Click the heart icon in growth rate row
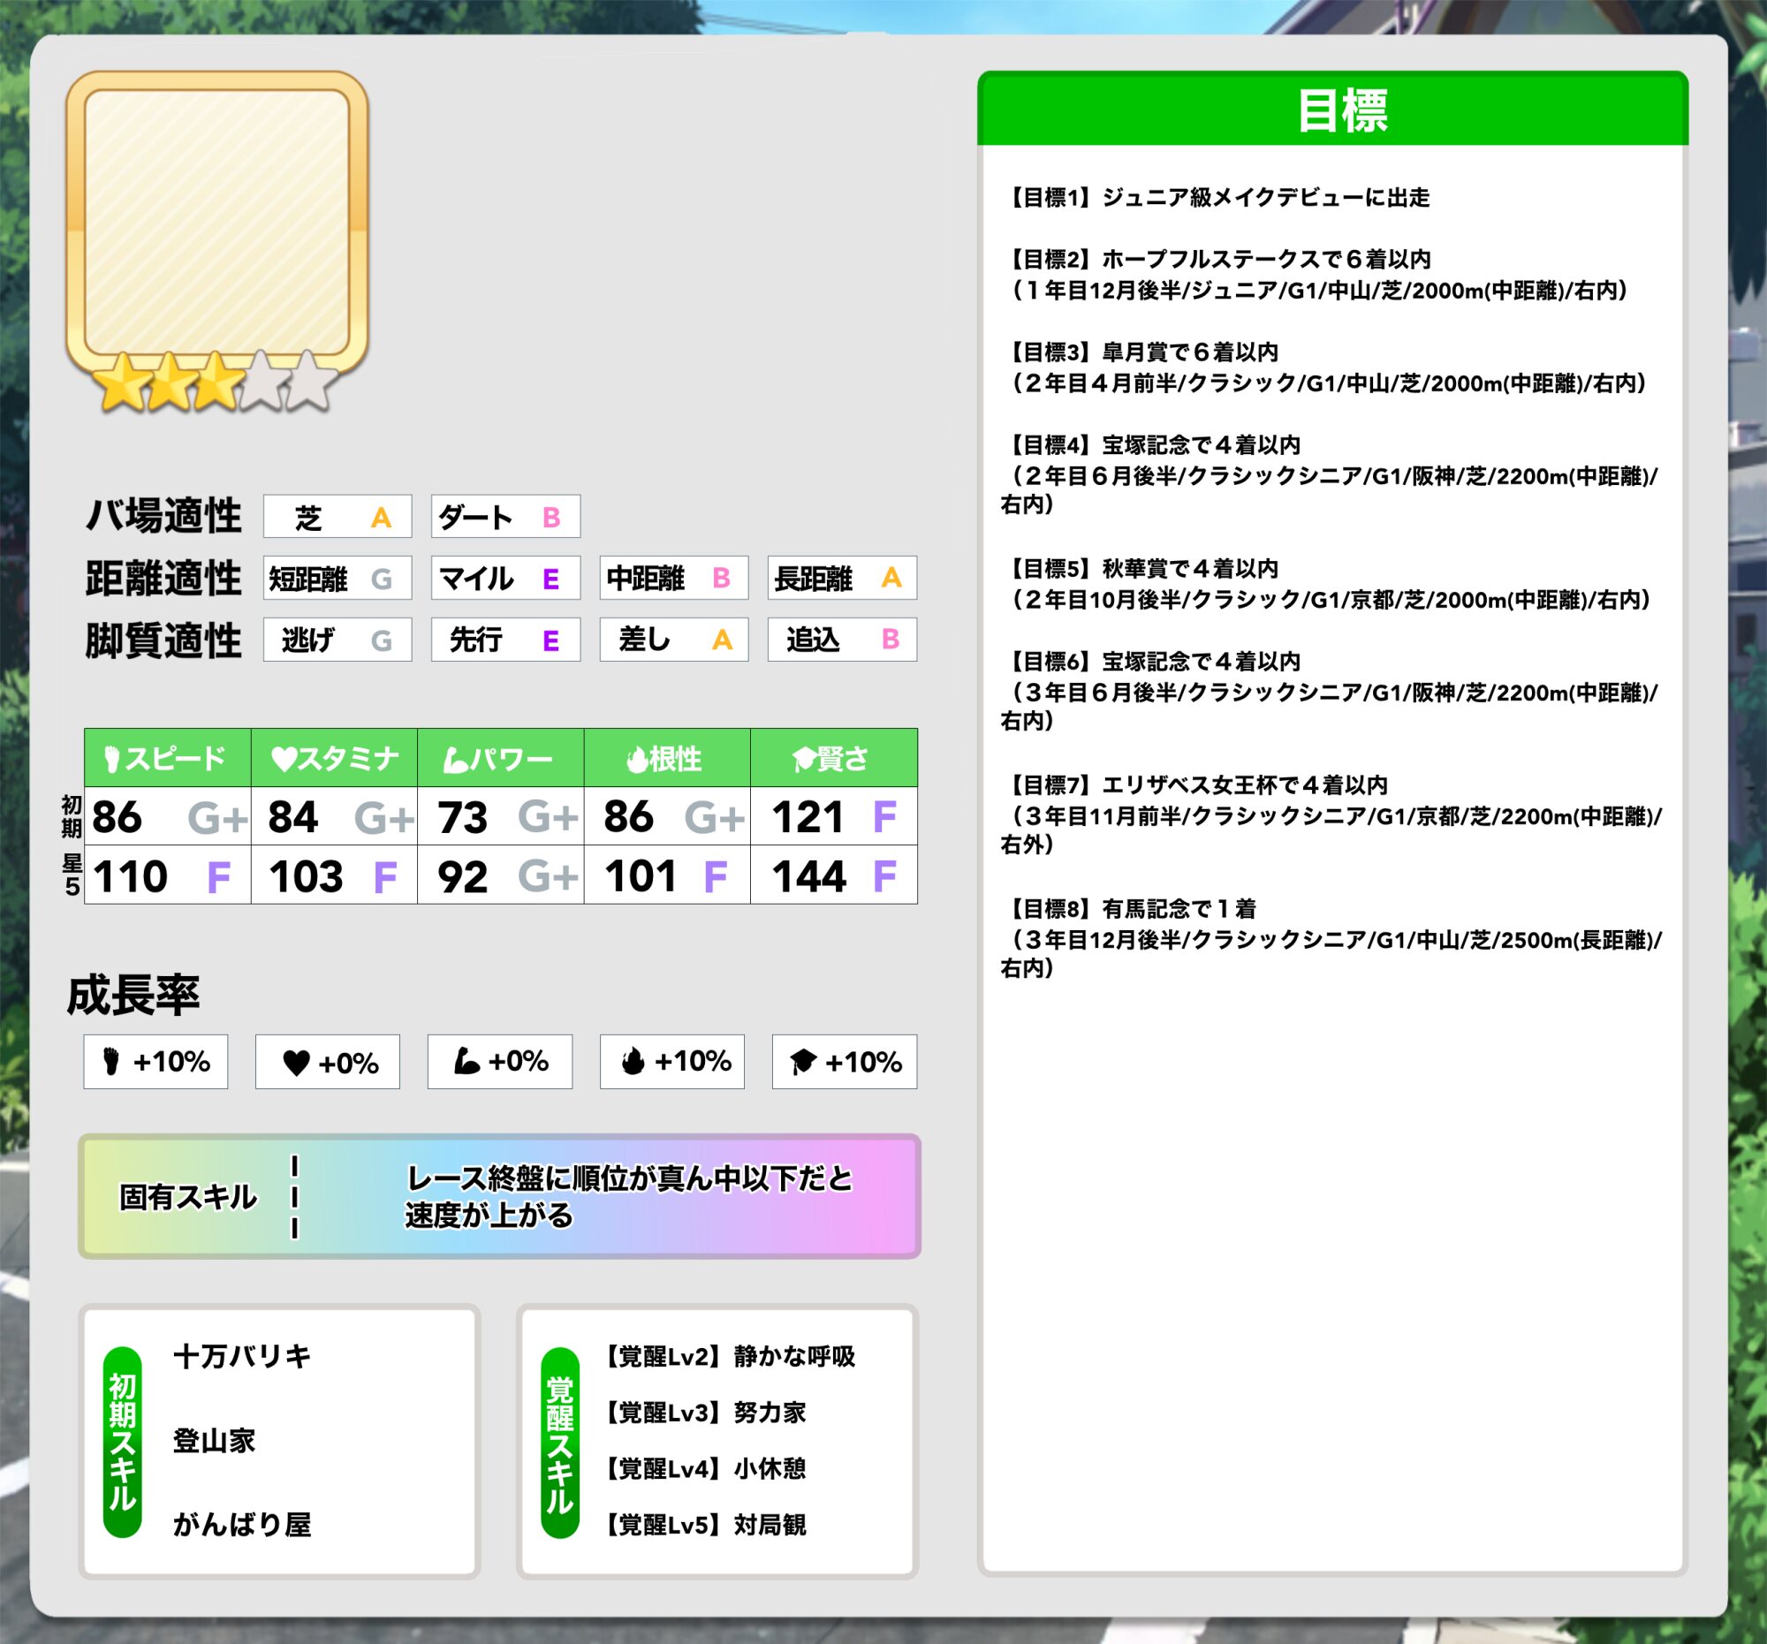This screenshot has height=1644, width=1767. point(295,1063)
